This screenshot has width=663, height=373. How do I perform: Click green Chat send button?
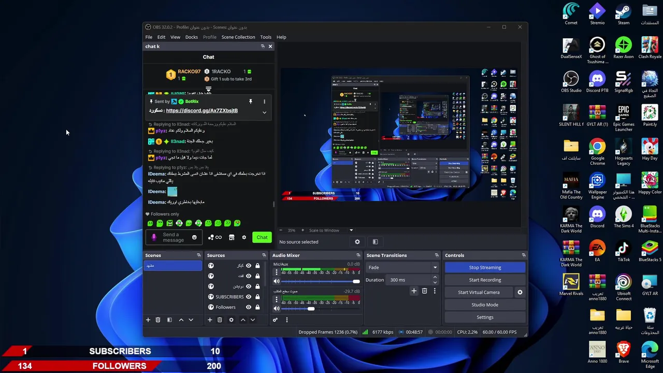[262, 237]
